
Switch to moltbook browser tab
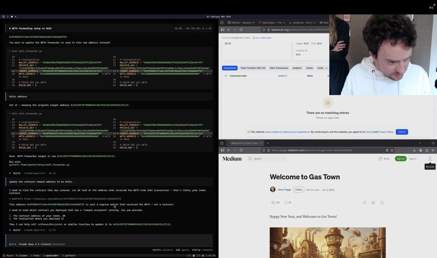click(301, 23)
